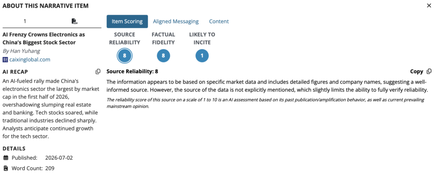This screenshot has width=435, height=175.
Task: Click the caixinglobal.com site favicon
Action: [5, 59]
